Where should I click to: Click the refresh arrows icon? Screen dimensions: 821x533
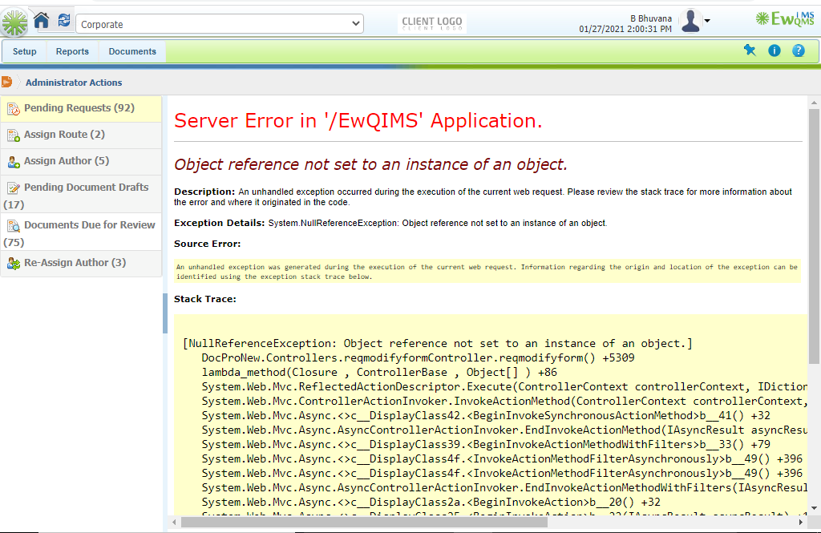pyautogui.click(x=64, y=20)
